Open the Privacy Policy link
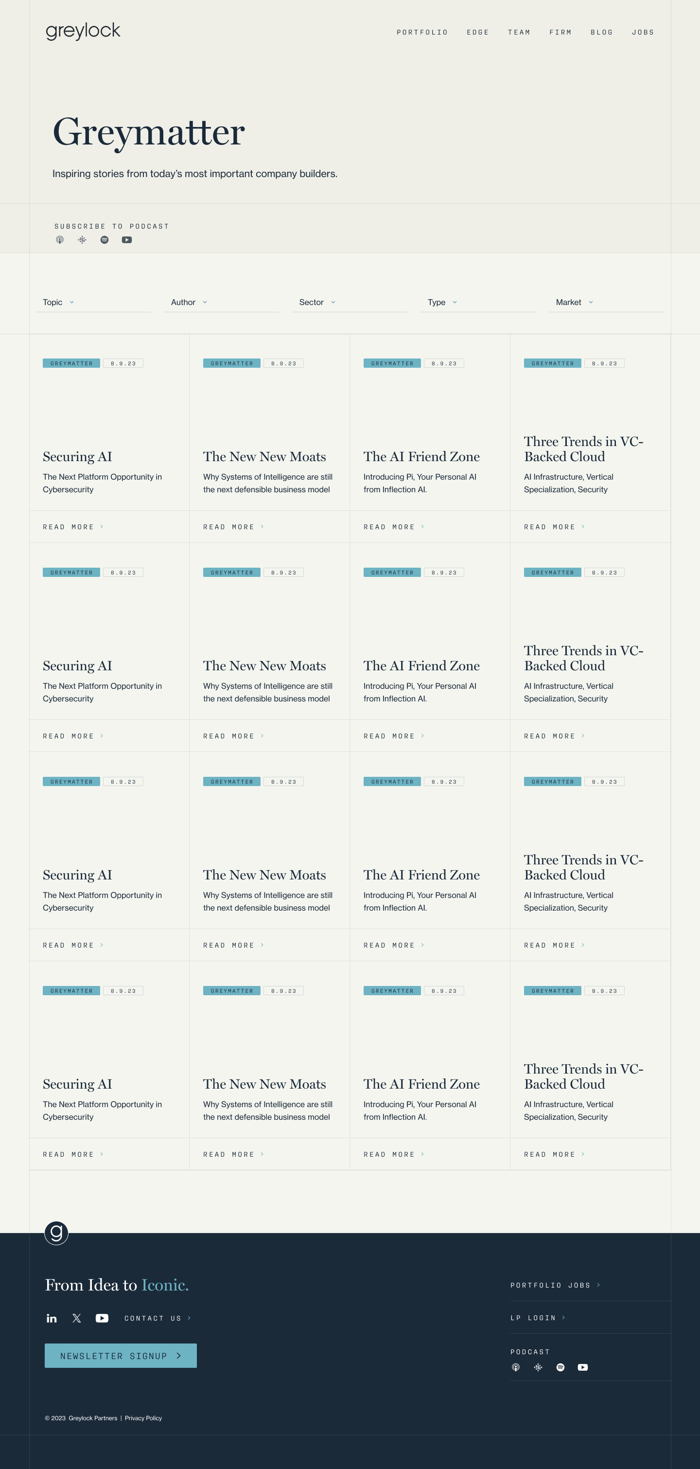Screen dimensions: 700x1469 pos(143,1417)
